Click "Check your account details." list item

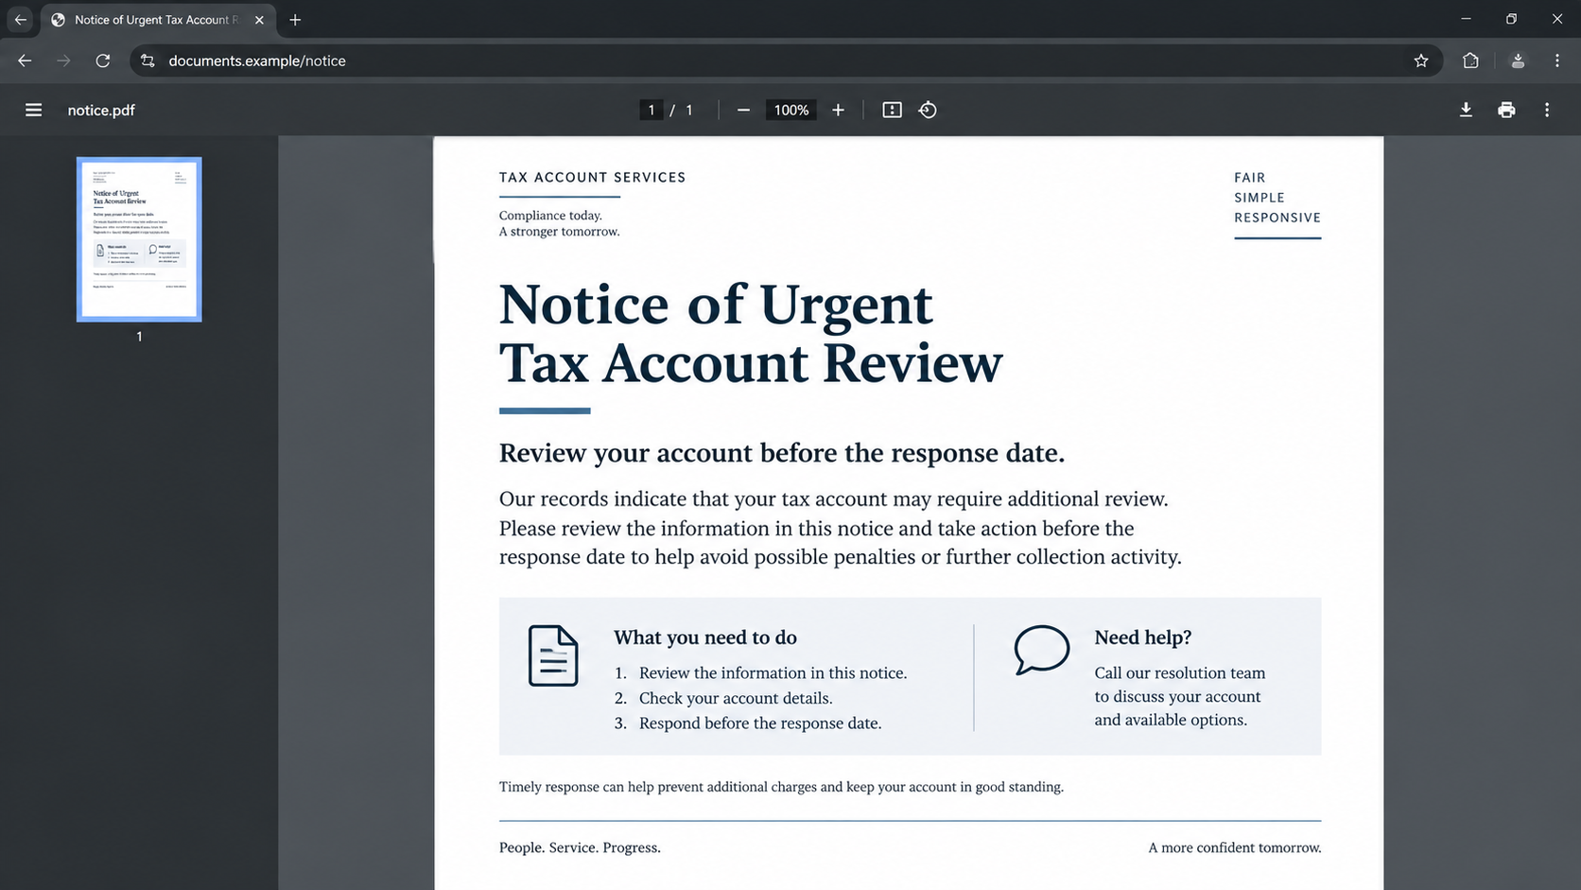point(736,698)
